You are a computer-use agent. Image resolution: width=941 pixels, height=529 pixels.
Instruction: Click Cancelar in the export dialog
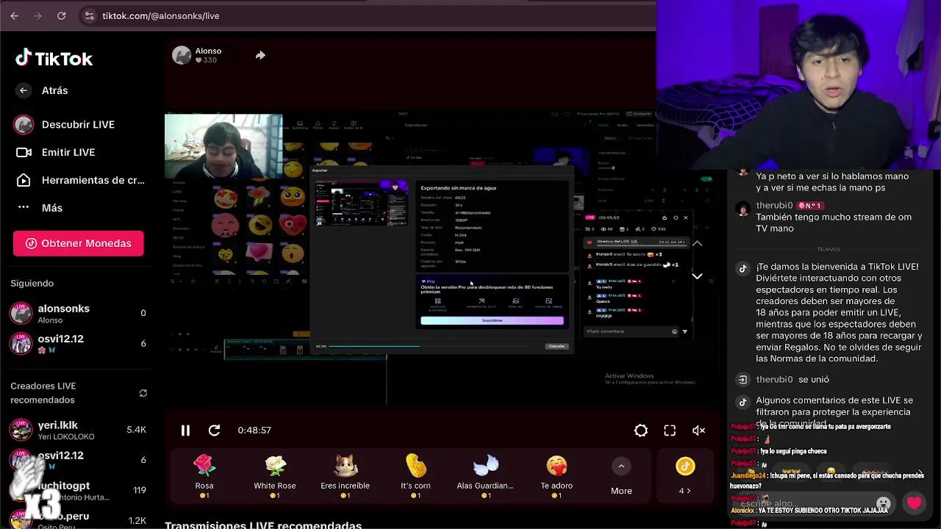pyautogui.click(x=557, y=346)
